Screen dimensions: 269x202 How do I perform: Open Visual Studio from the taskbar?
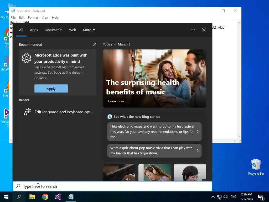pyautogui.click(x=58, y=197)
